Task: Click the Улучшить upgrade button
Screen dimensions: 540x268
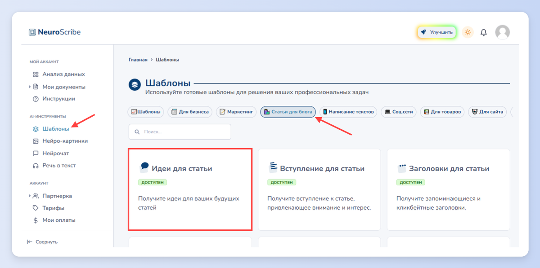Action: tap(436, 32)
